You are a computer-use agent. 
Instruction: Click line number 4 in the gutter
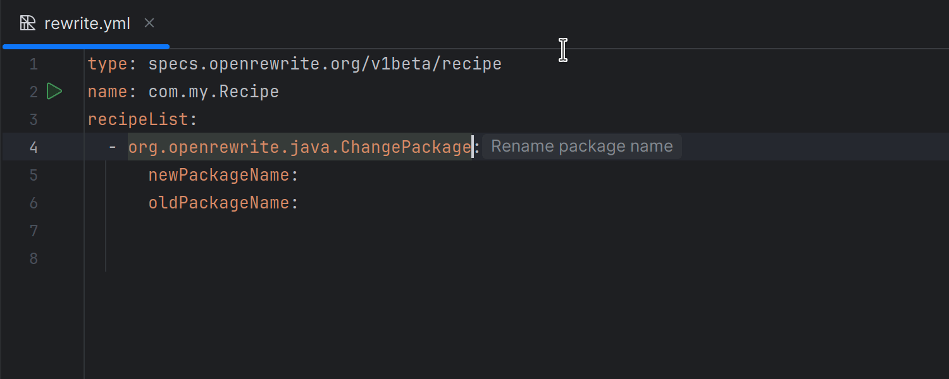[34, 147]
